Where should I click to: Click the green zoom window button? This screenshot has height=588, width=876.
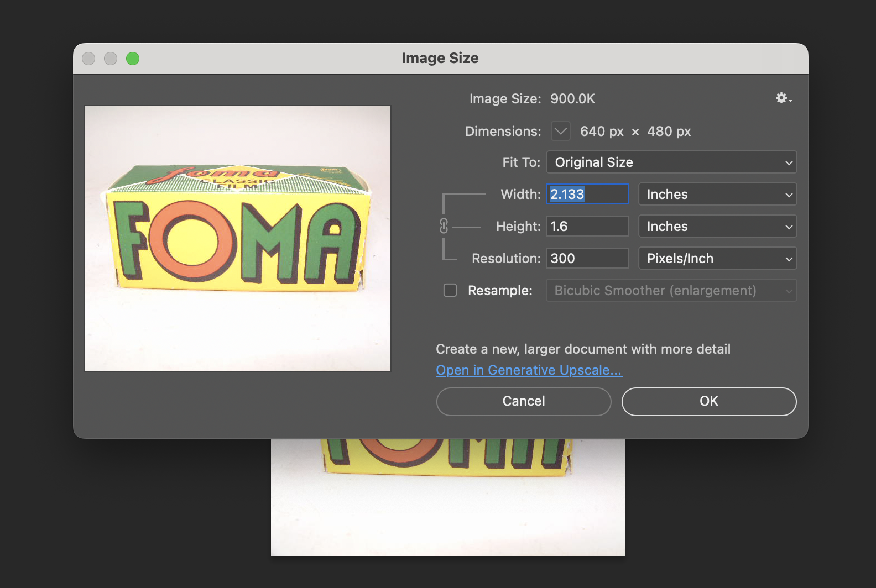tap(133, 59)
